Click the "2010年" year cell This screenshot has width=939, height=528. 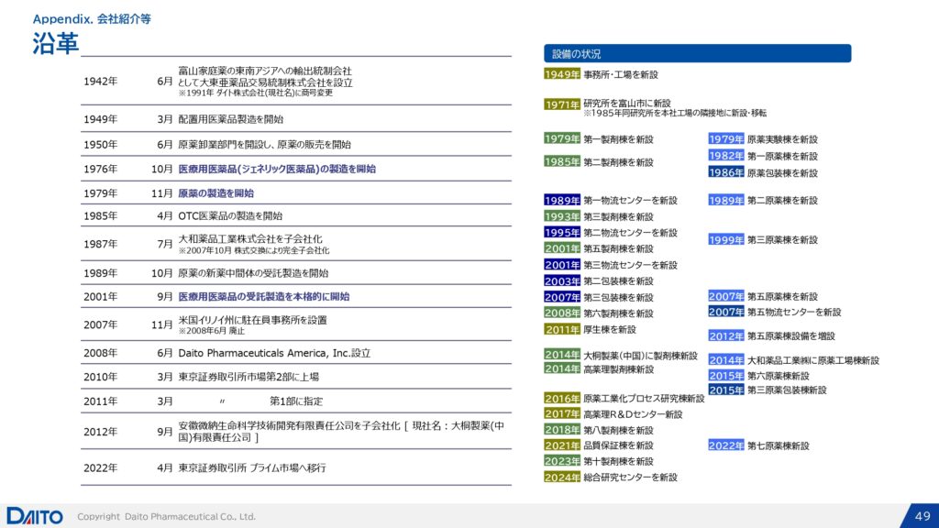[x=101, y=377]
